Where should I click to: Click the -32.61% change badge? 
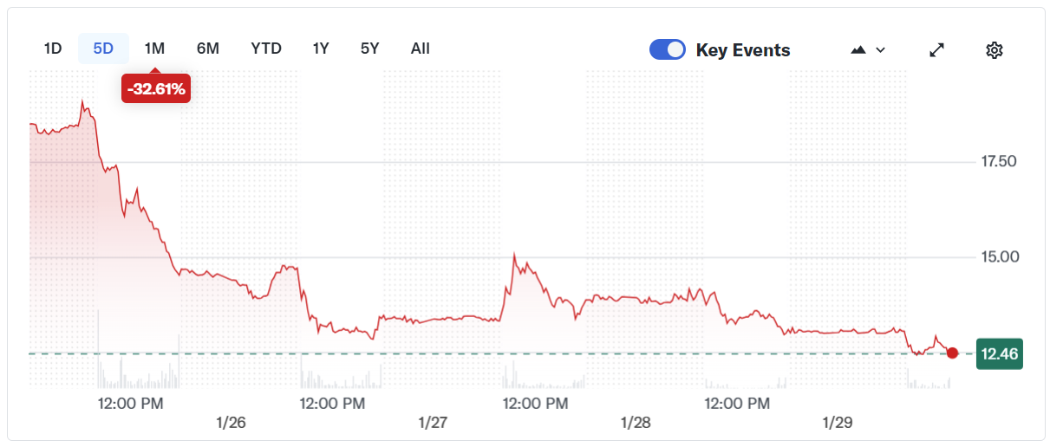coord(156,88)
